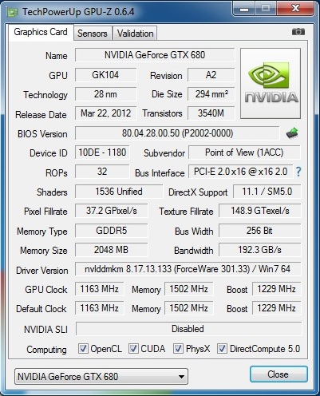320x396 pixels.
Task: Click the 'BIOS Version' label
Action: [42, 134]
